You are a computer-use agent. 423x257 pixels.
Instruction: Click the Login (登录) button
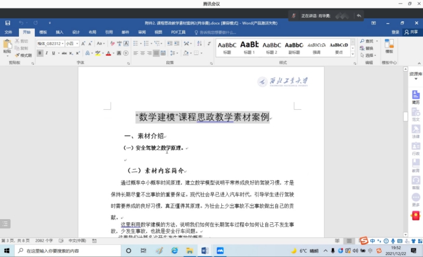tap(395, 32)
